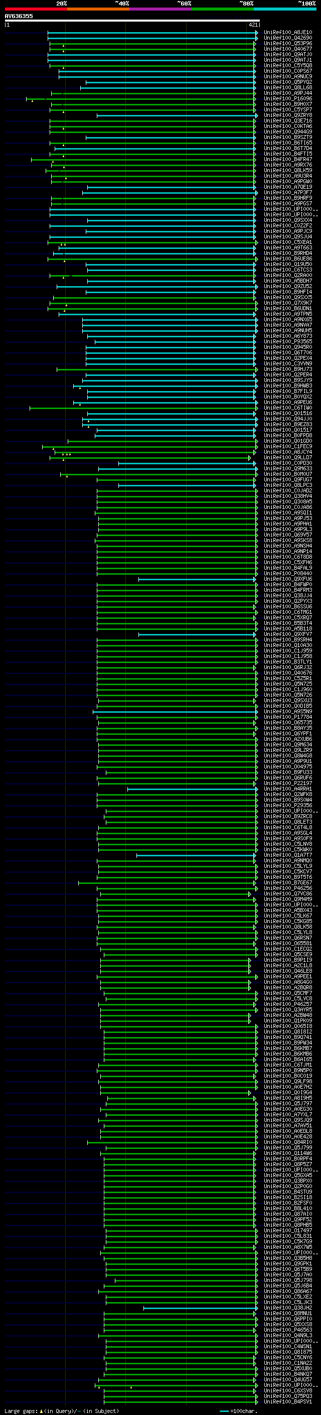The height and width of the screenshot is (1415, 321).
Task: Select the AV636355 query label
Action: pyautogui.click(x=19, y=16)
